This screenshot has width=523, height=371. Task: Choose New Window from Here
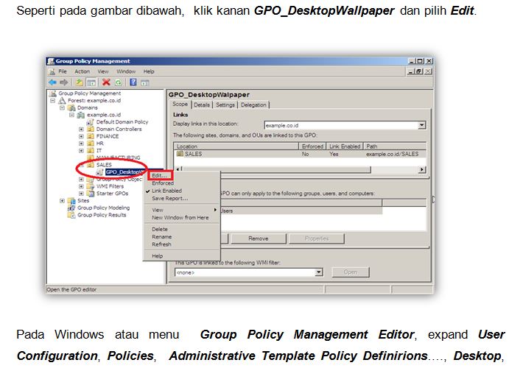180,217
